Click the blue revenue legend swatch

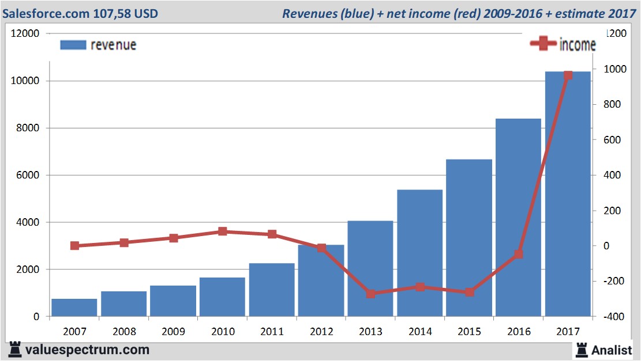(73, 45)
